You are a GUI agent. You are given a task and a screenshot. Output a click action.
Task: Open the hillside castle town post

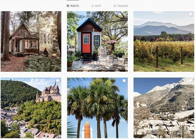pos(31,108)
